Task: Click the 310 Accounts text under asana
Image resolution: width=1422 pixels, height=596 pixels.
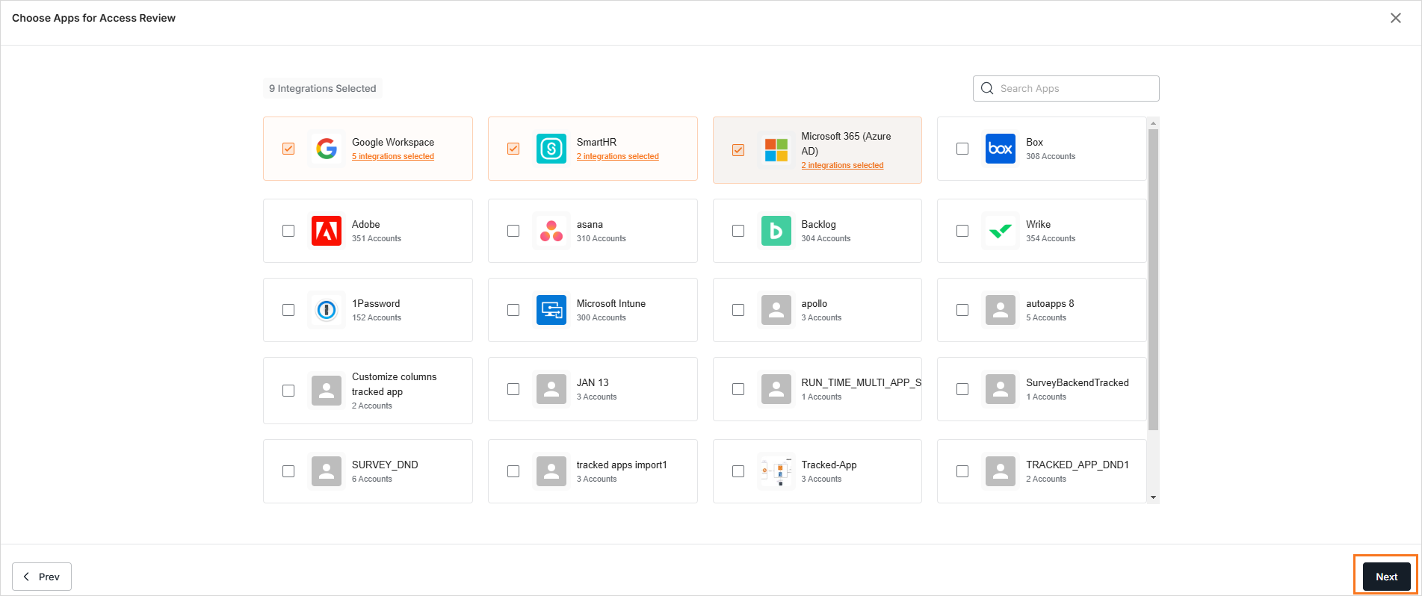Action: point(602,239)
